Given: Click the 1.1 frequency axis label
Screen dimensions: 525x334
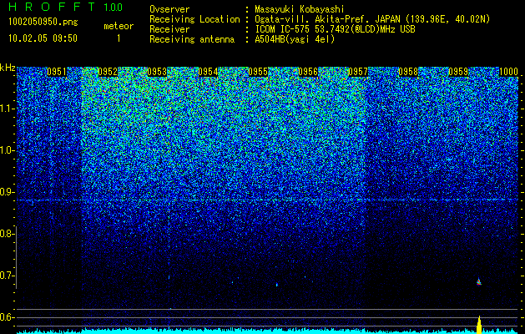Looking at the screenshot, I should pos(7,109).
